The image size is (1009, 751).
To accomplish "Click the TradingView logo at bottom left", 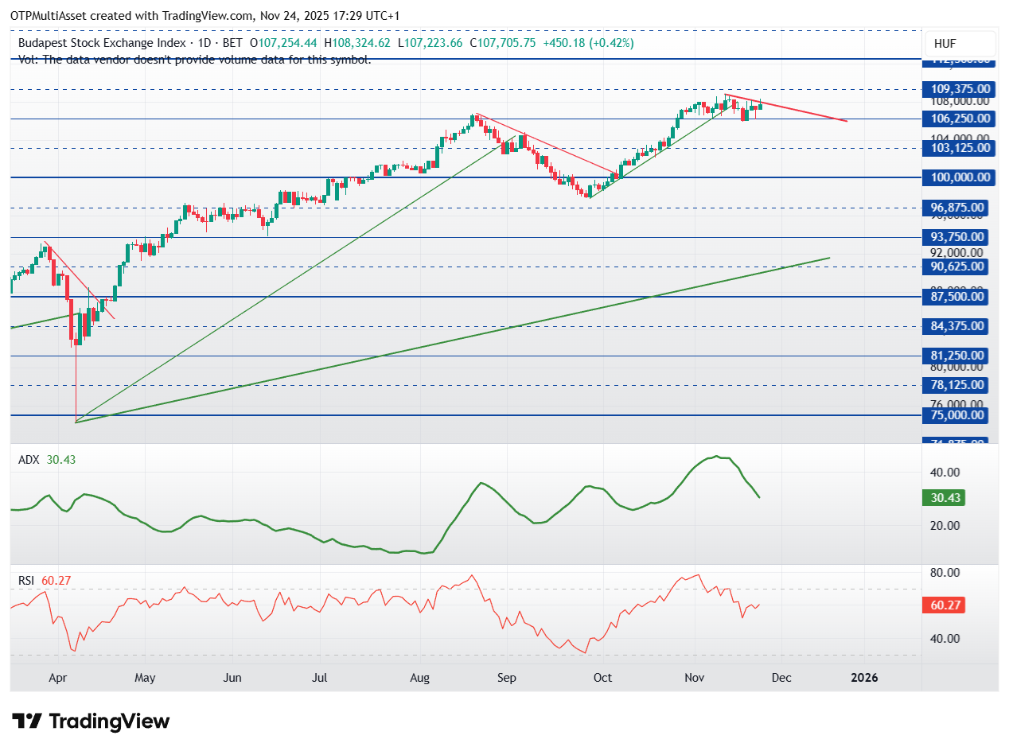I will coord(92,722).
